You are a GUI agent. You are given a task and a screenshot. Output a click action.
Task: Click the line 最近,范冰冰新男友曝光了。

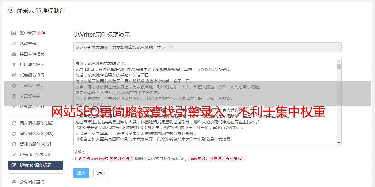coord(102,63)
